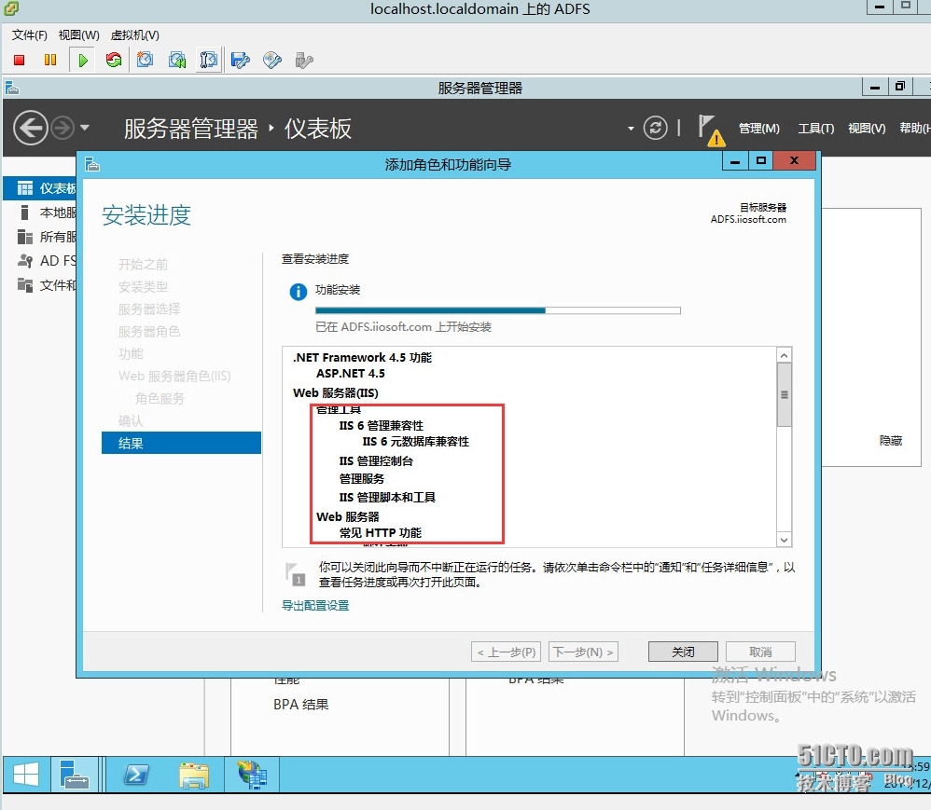Viewport: 931px width, 810px height.
Task: Select the all servers sidebar icon
Action: tap(25, 237)
